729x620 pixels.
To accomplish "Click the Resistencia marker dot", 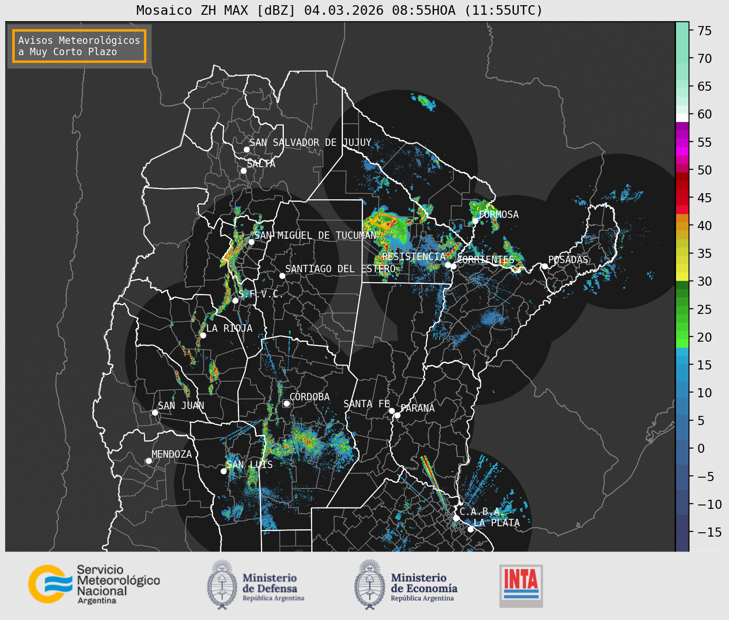I will click(448, 265).
